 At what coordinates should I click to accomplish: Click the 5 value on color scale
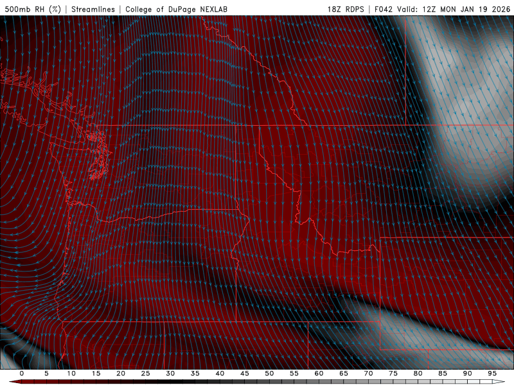[x=46, y=373]
